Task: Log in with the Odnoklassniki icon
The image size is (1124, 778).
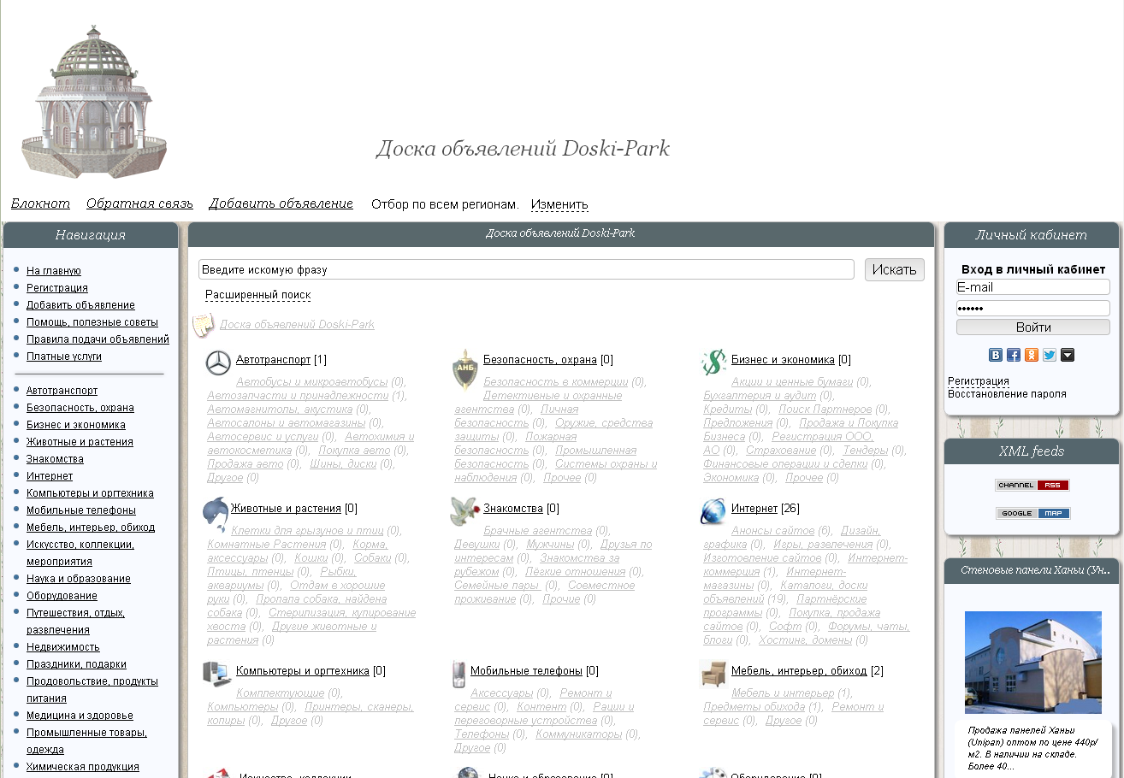Action: click(x=1032, y=355)
